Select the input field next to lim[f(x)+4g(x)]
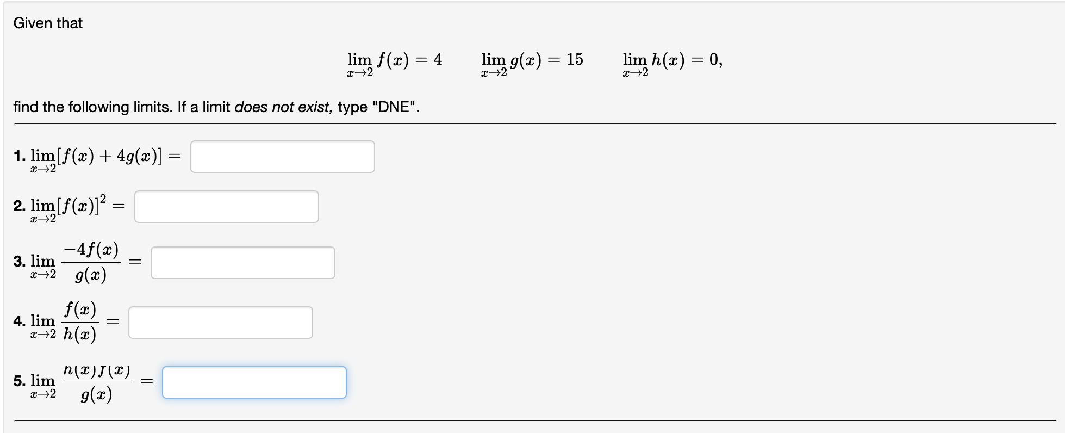1065x433 pixels. coord(282,157)
